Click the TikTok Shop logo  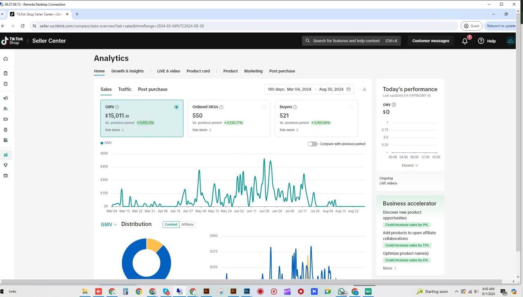12,41
